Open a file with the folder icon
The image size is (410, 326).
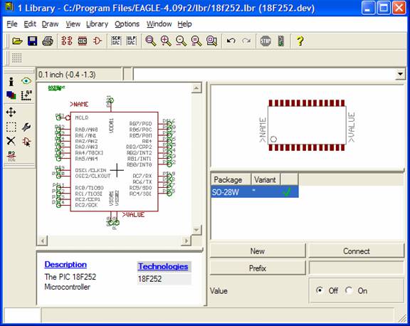(x=17, y=41)
